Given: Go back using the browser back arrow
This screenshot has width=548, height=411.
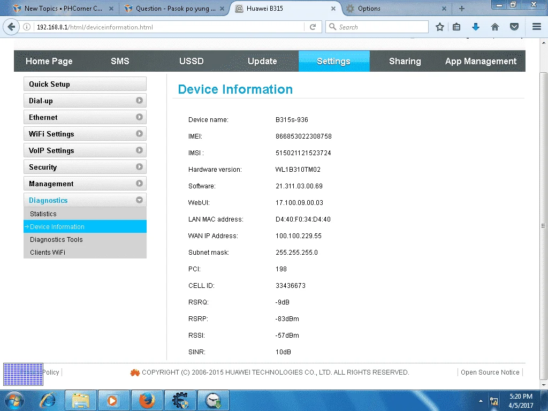Looking at the screenshot, I should point(11,27).
